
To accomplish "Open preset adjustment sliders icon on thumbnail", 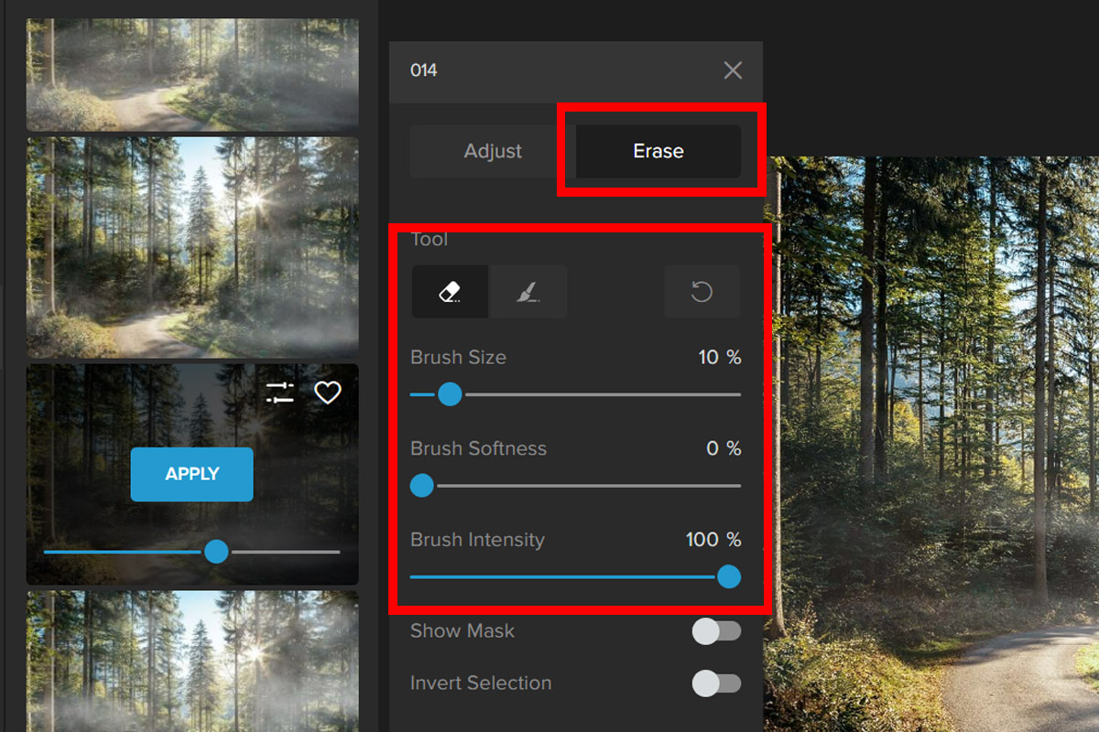I will [280, 393].
